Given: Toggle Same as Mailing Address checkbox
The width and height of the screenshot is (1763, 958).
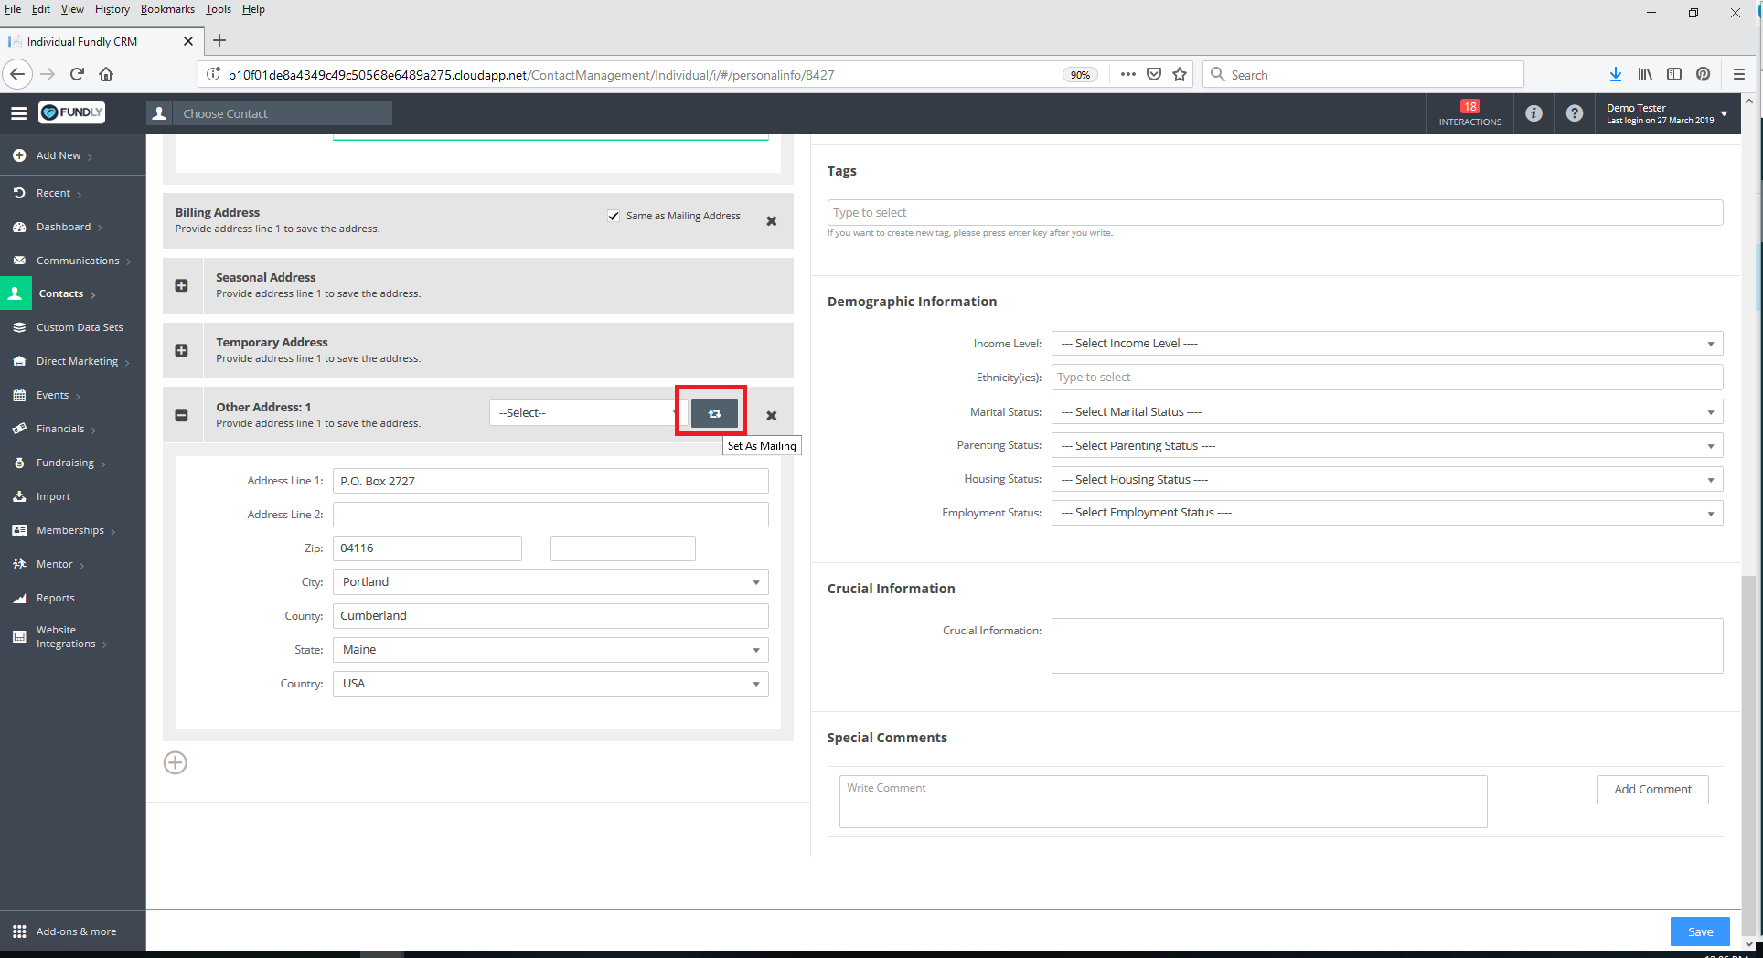Looking at the screenshot, I should [x=614, y=216].
